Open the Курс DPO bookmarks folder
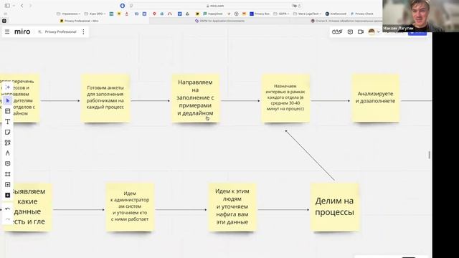This screenshot has height=258, width=459. [95, 14]
